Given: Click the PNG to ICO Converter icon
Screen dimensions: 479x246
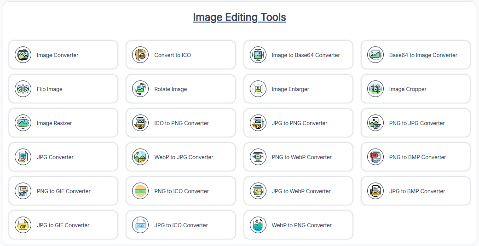Looking at the screenshot, I should (140, 191).
